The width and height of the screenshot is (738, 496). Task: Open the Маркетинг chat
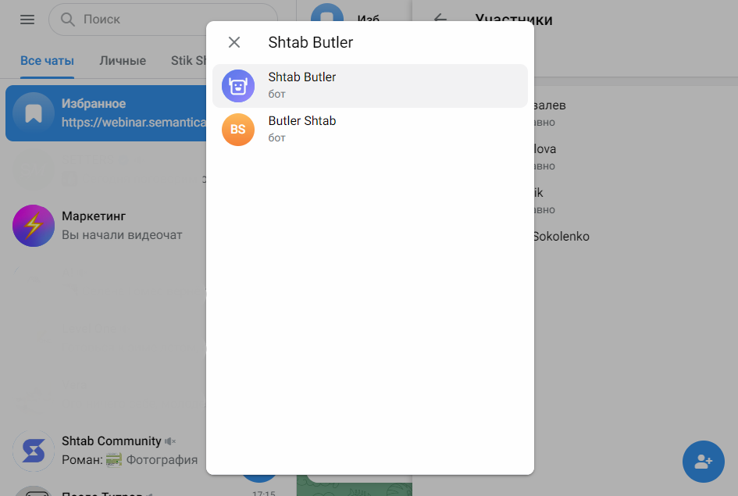106,226
